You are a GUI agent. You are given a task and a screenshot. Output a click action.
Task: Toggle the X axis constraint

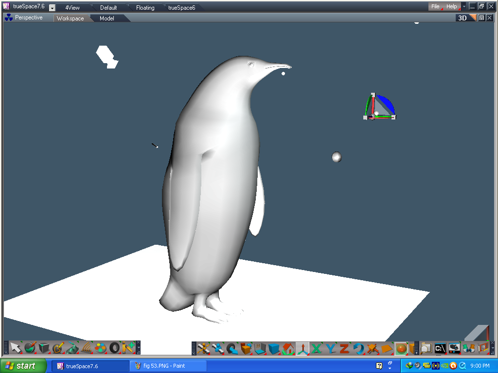(317, 347)
